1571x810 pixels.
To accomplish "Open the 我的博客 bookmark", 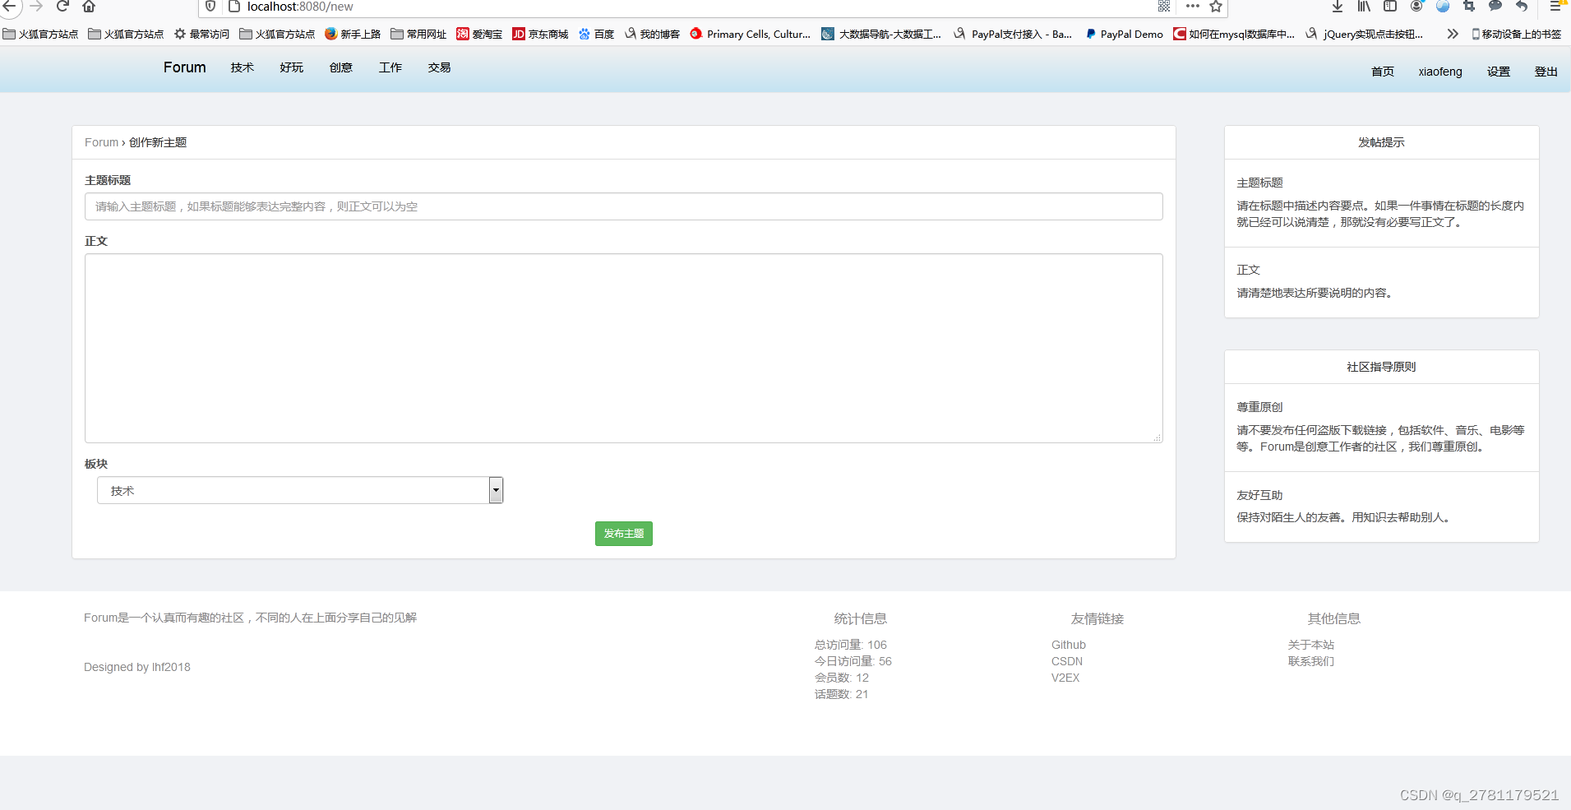I will 652,34.
